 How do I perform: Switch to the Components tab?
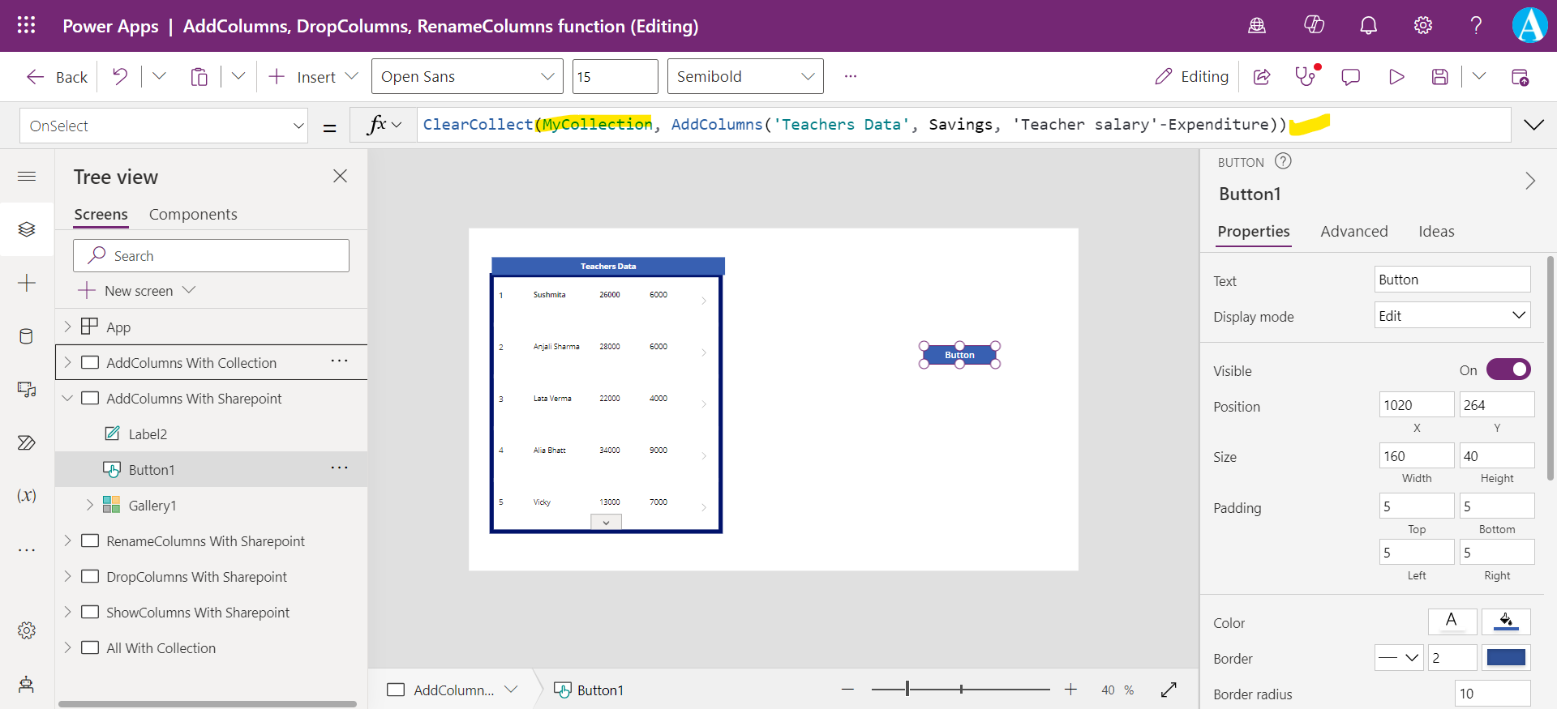[x=193, y=215]
